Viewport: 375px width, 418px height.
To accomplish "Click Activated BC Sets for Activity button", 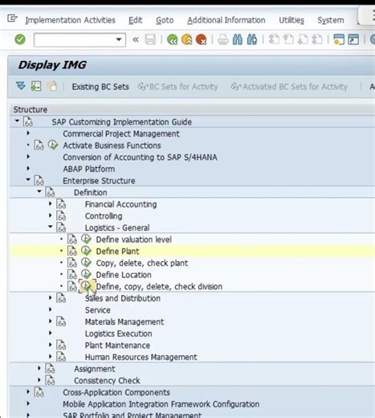I will (289, 87).
